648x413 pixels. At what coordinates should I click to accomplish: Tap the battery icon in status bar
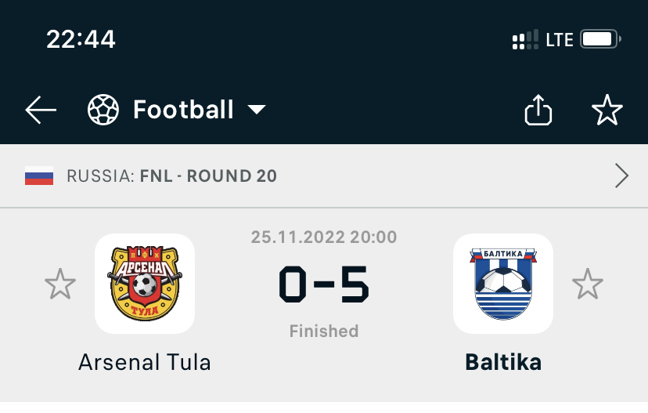coord(601,39)
